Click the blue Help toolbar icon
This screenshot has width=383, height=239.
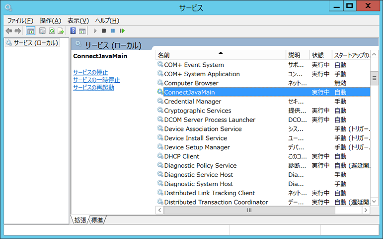pyautogui.click(x=74, y=31)
